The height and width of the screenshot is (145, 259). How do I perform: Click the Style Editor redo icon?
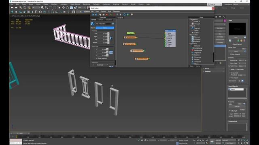click(x=96, y=14)
